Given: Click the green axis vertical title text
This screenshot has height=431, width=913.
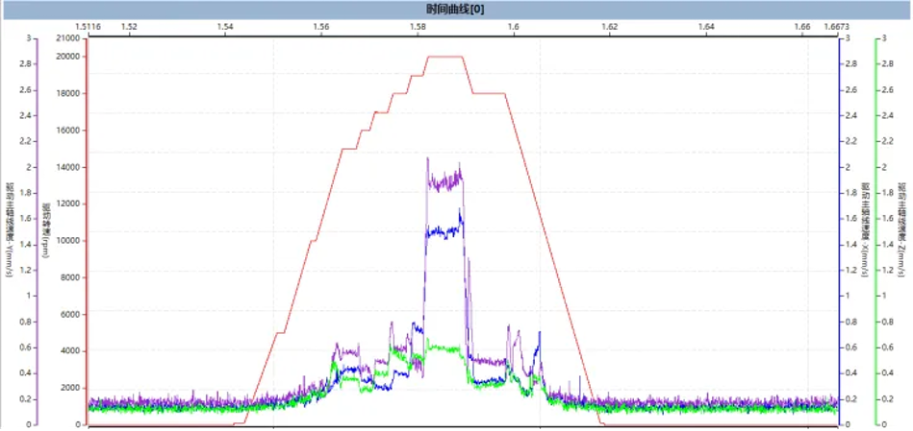Looking at the screenshot, I should click(900, 230).
